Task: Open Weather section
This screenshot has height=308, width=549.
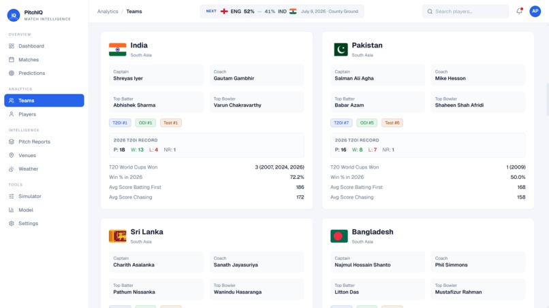Action: click(x=44, y=169)
